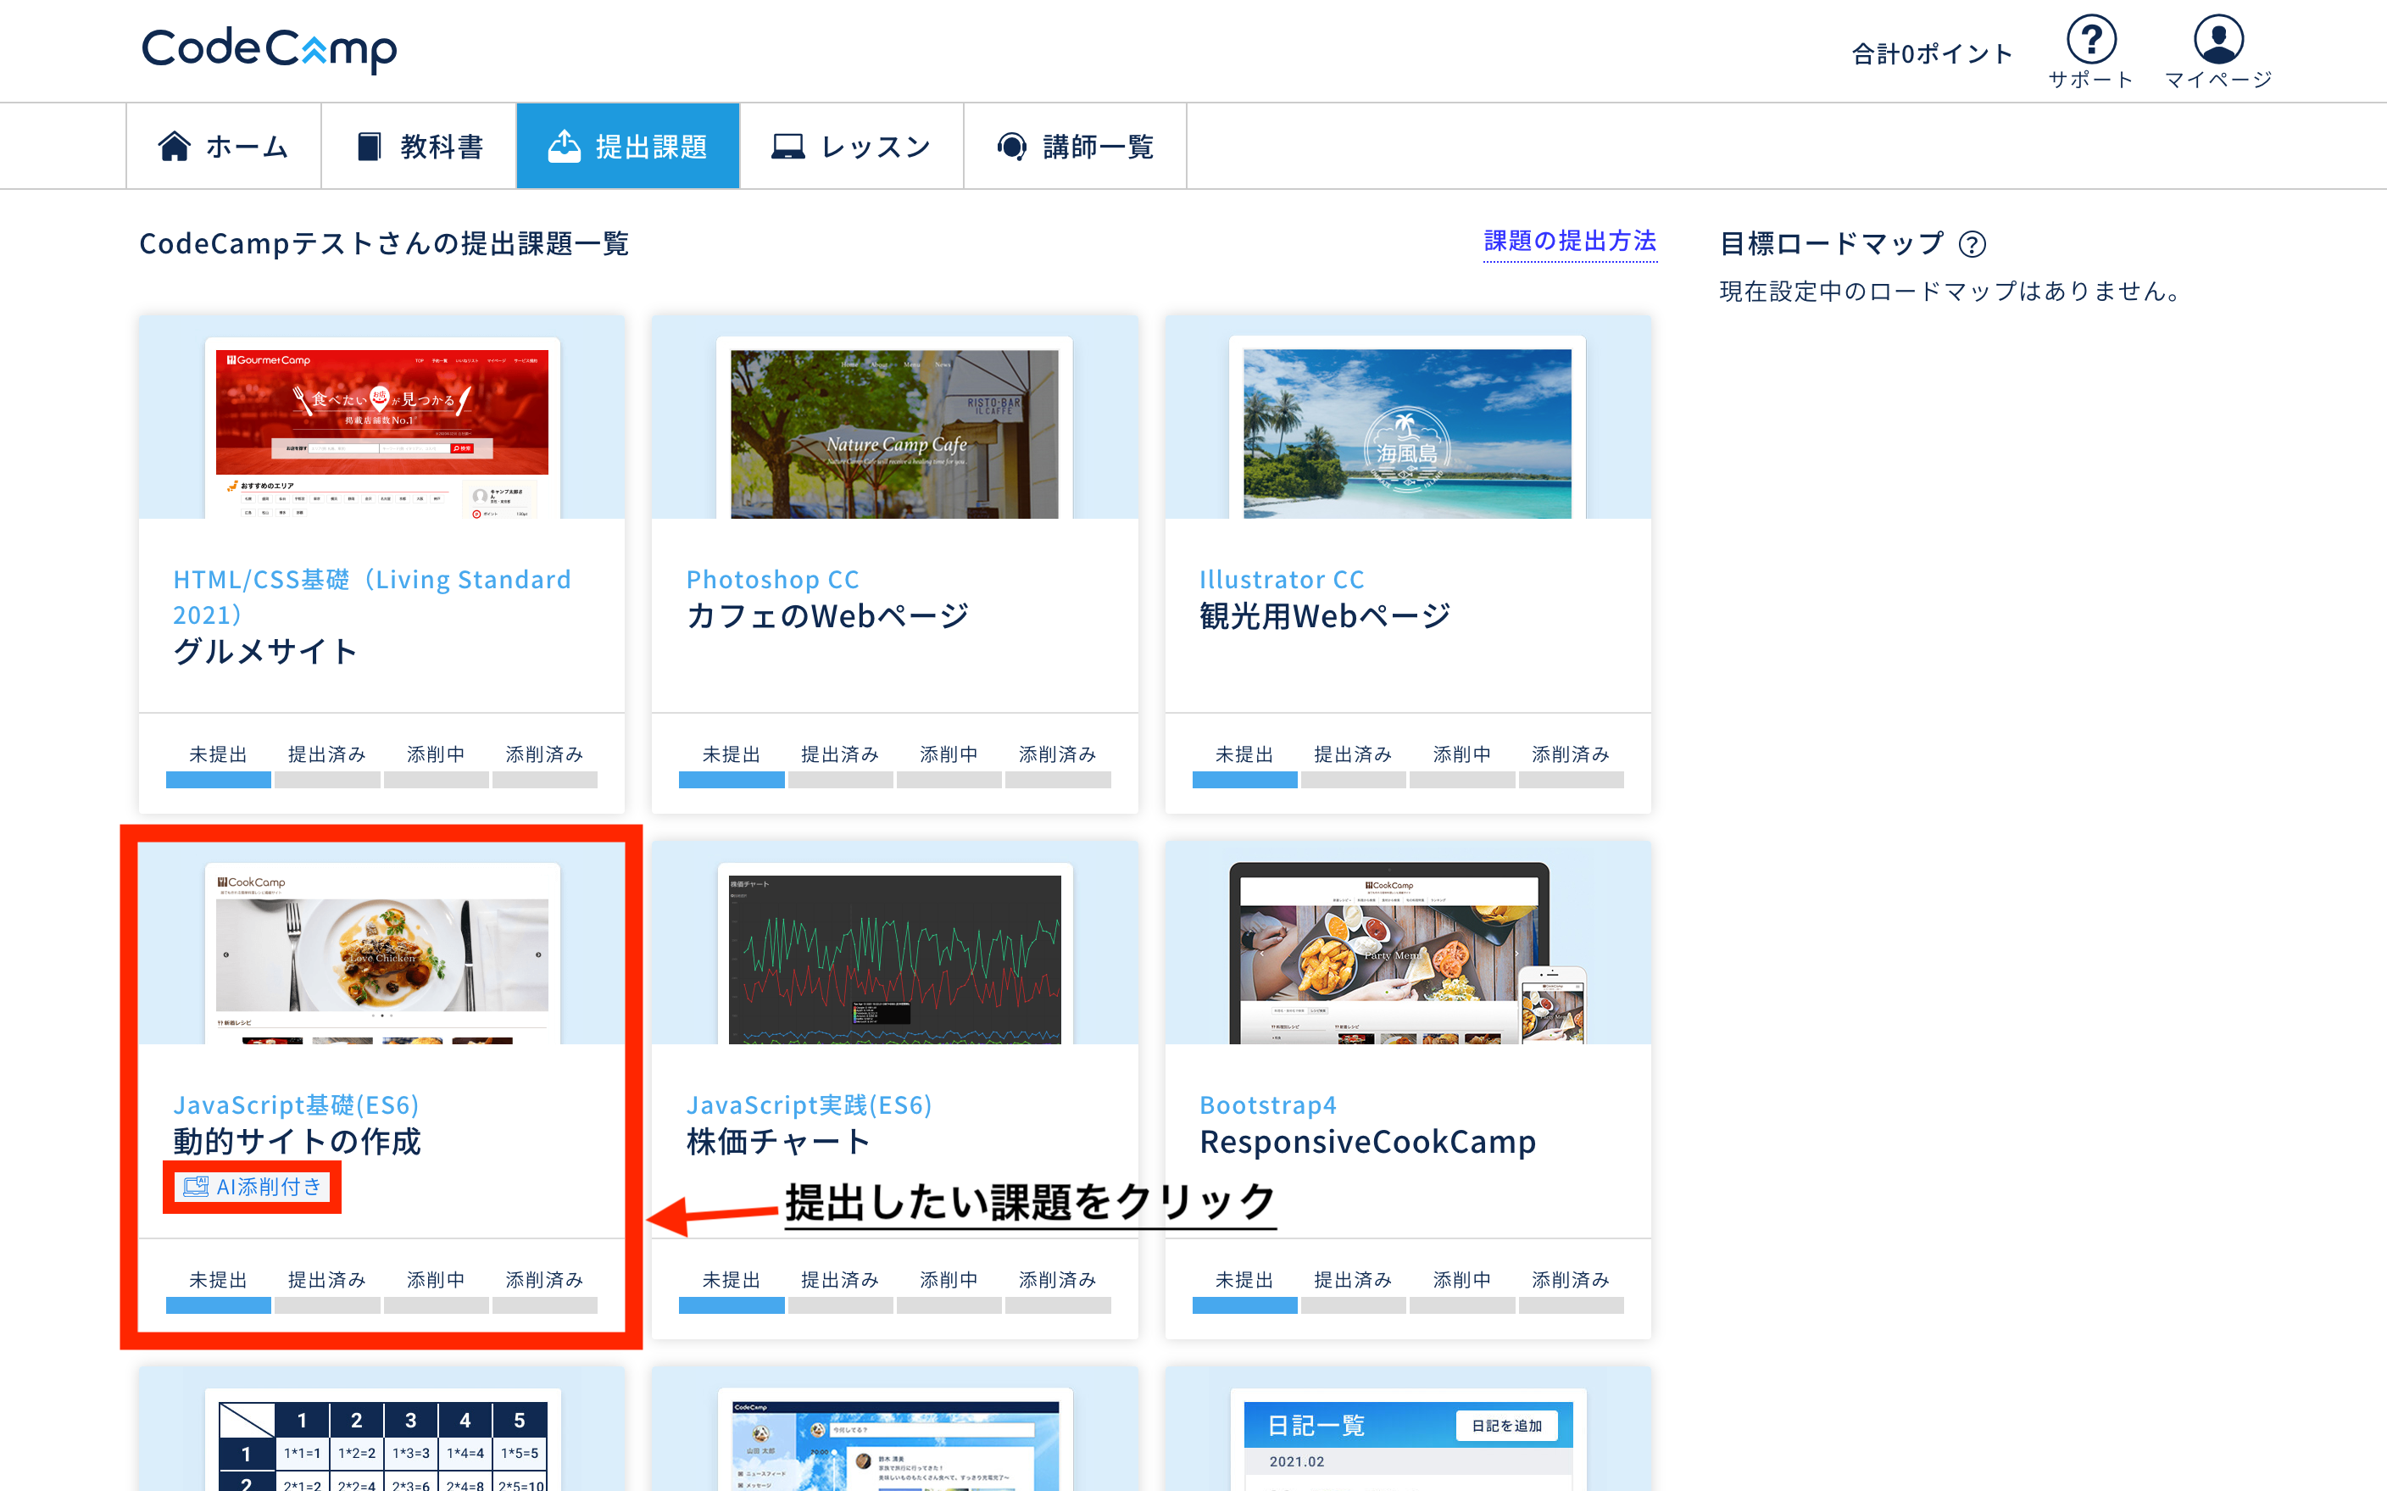Click the CodeCamp logo
2387x1491 pixels.
tap(270, 49)
